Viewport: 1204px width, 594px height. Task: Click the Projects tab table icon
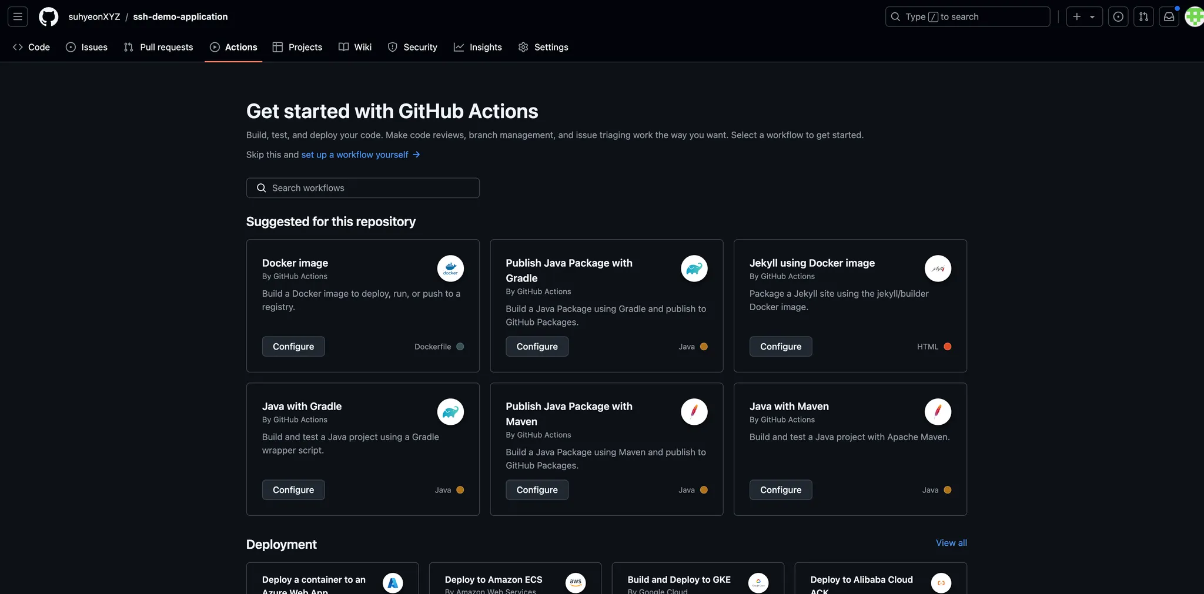click(x=277, y=47)
